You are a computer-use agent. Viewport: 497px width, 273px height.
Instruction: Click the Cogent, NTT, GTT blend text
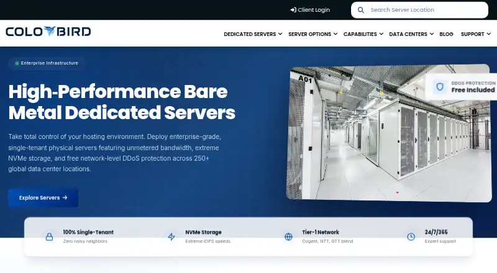tap(327, 241)
